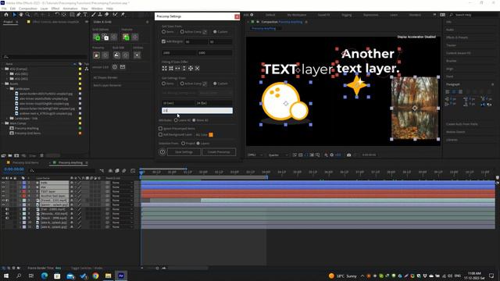Click the precomp name input field
Image resolution: width=500 pixels, height=281 pixels.
point(197,111)
